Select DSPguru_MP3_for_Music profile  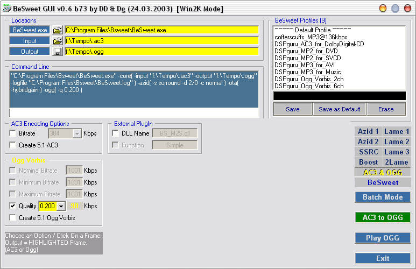[x=340, y=72]
